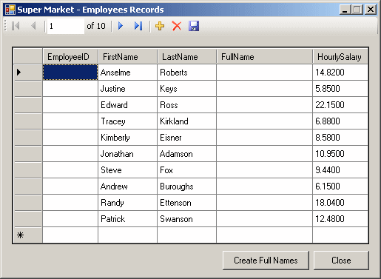Select the Ross last name cell
Screen dimensions: 381x279
tap(187, 105)
